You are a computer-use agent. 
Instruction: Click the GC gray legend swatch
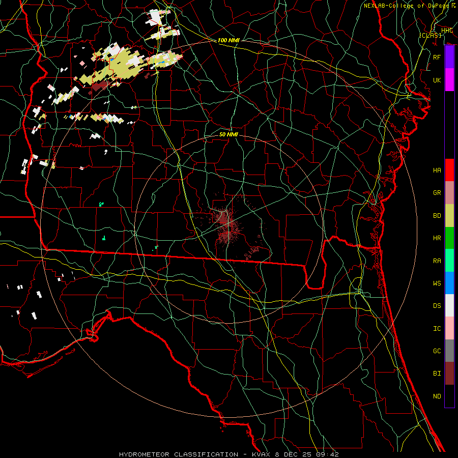pyautogui.click(x=449, y=351)
